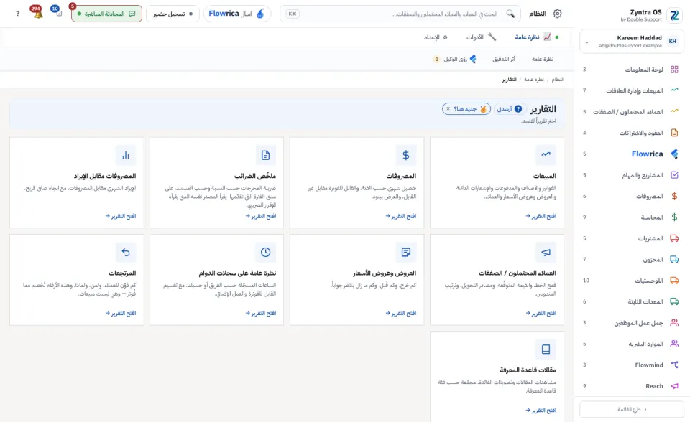Open جمل عمل الموظفين sidebar item
The image size is (690, 422).
click(x=632, y=323)
